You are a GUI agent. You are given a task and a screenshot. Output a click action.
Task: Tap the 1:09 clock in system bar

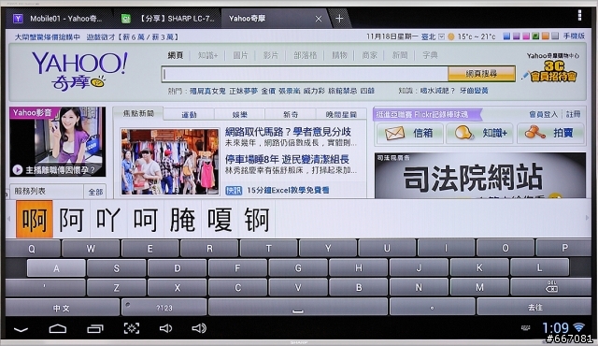(x=555, y=327)
